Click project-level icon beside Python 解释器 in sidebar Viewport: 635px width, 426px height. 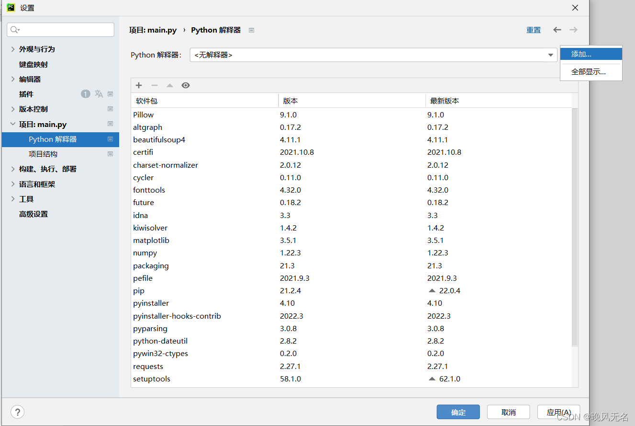[110, 139]
